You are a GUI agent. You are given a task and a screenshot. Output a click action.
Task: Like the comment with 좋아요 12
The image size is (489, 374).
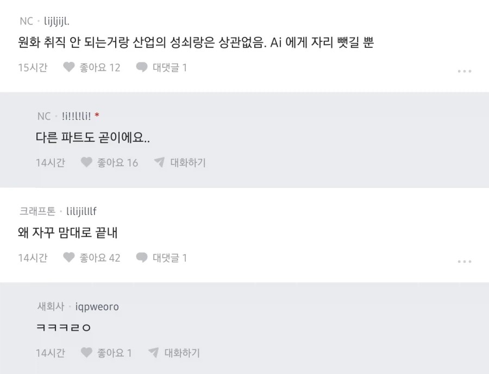[x=68, y=67]
